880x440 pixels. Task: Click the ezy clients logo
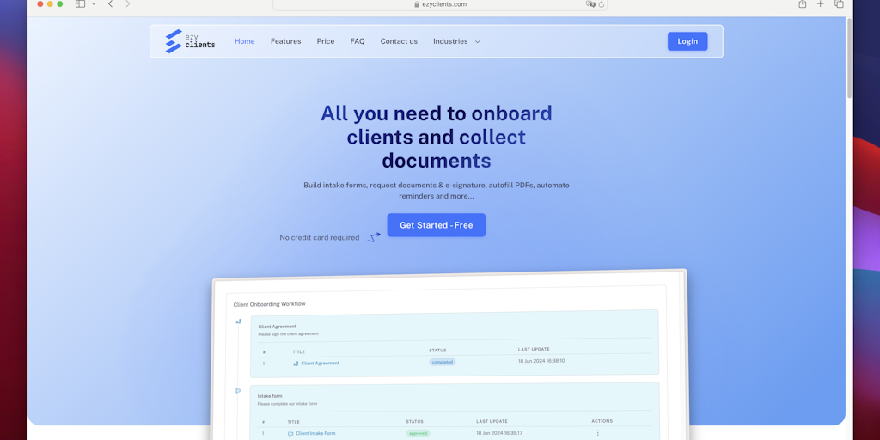190,41
